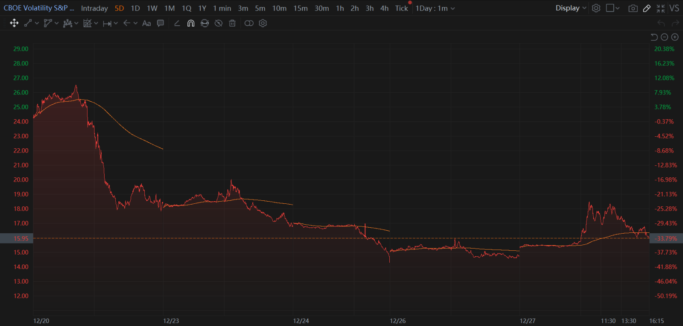Image resolution: width=683 pixels, height=326 pixels.
Task: Choose the Tick interval
Action: 401,8
